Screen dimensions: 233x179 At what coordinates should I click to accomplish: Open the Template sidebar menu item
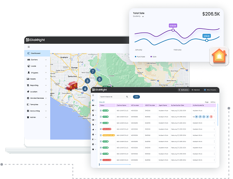click(x=37, y=105)
